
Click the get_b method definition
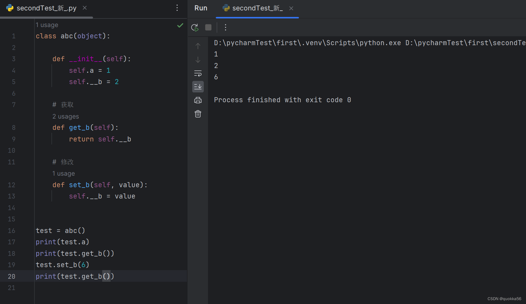point(85,127)
